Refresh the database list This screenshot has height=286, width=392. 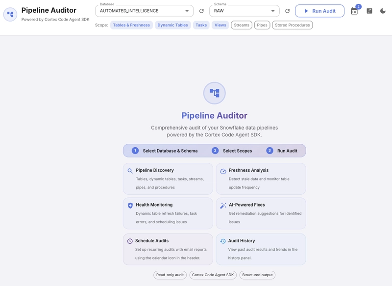201,11
